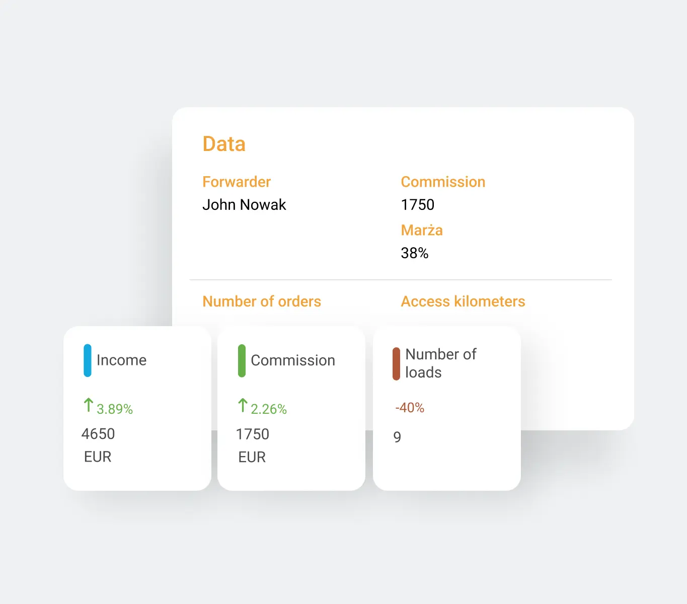The height and width of the screenshot is (604, 687).
Task: Click the loads count value 9
Action: [397, 437]
